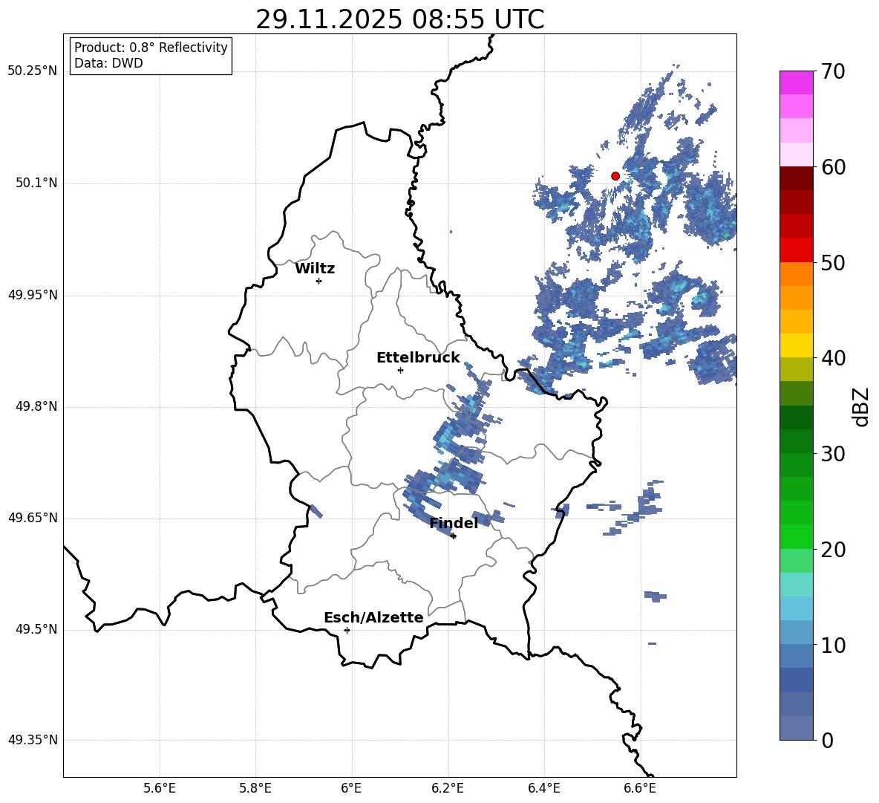Click the 'Wiltz' city label
The image size is (879, 803).
pyautogui.click(x=315, y=269)
